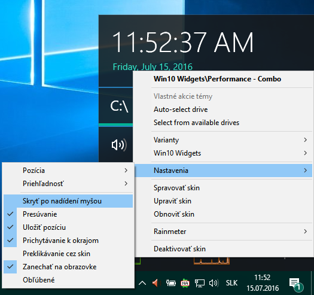Viewport: 314px width, 295px height.
Task: Open the taskbar clock showing 11:52
Action: click(x=263, y=283)
